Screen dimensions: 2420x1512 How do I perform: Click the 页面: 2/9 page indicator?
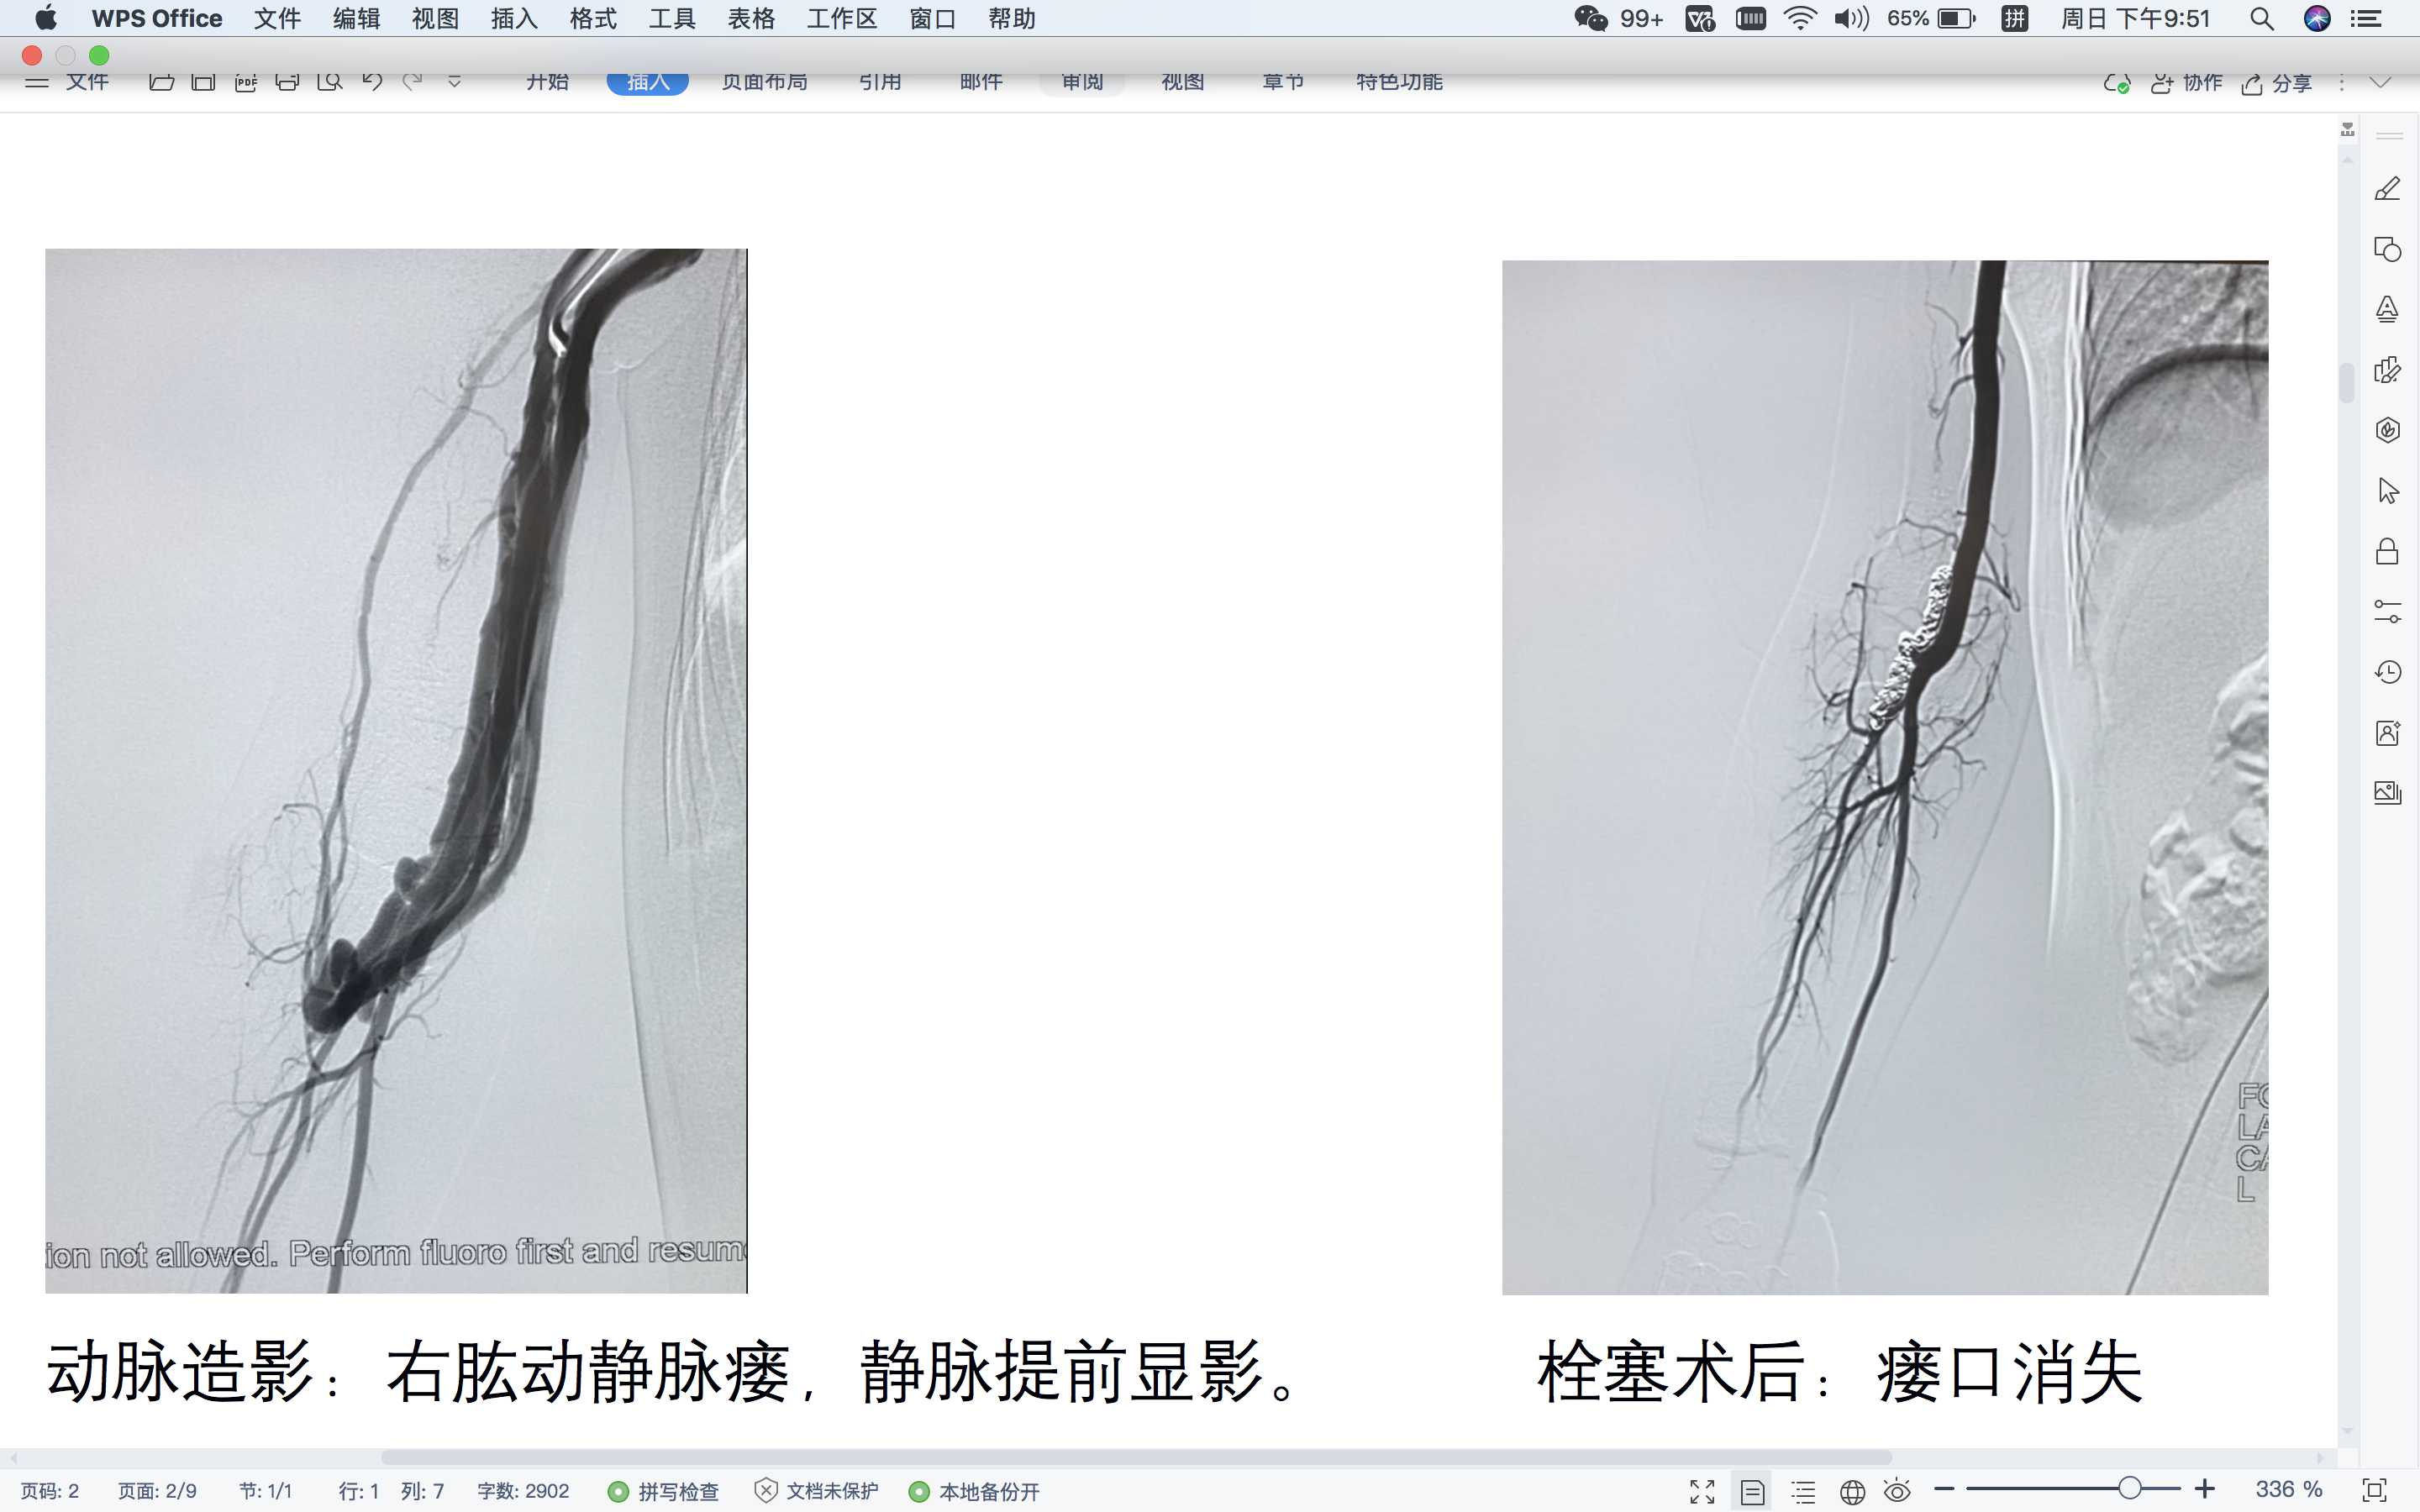pos(157,1491)
